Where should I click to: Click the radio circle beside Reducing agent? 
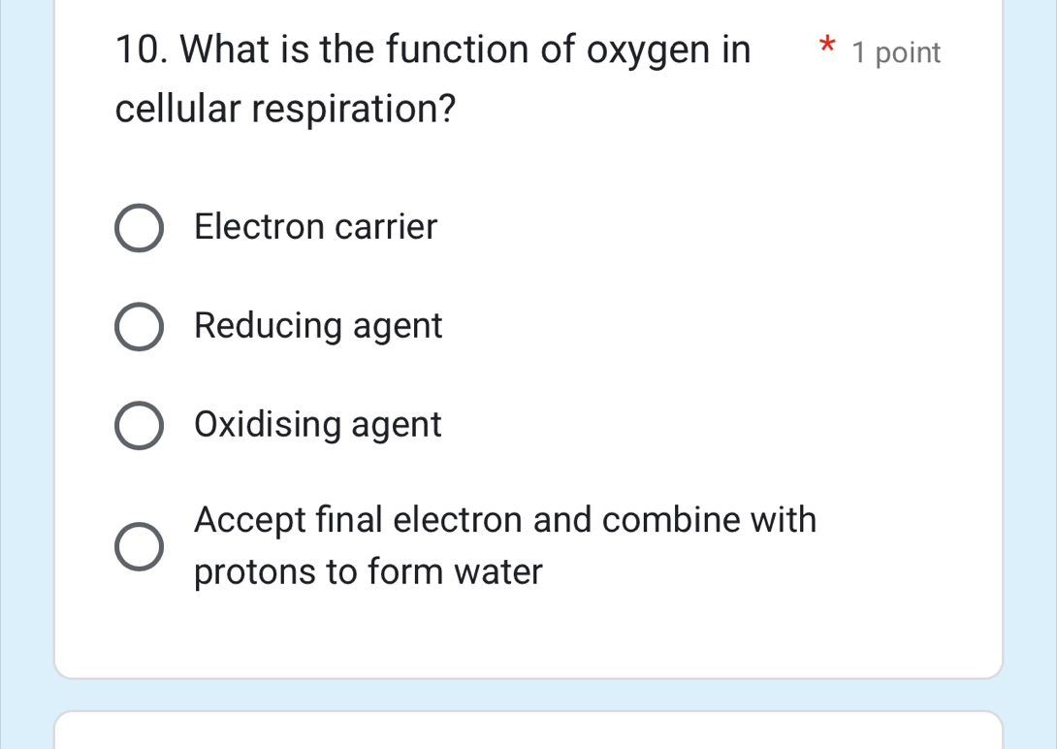coord(139,327)
